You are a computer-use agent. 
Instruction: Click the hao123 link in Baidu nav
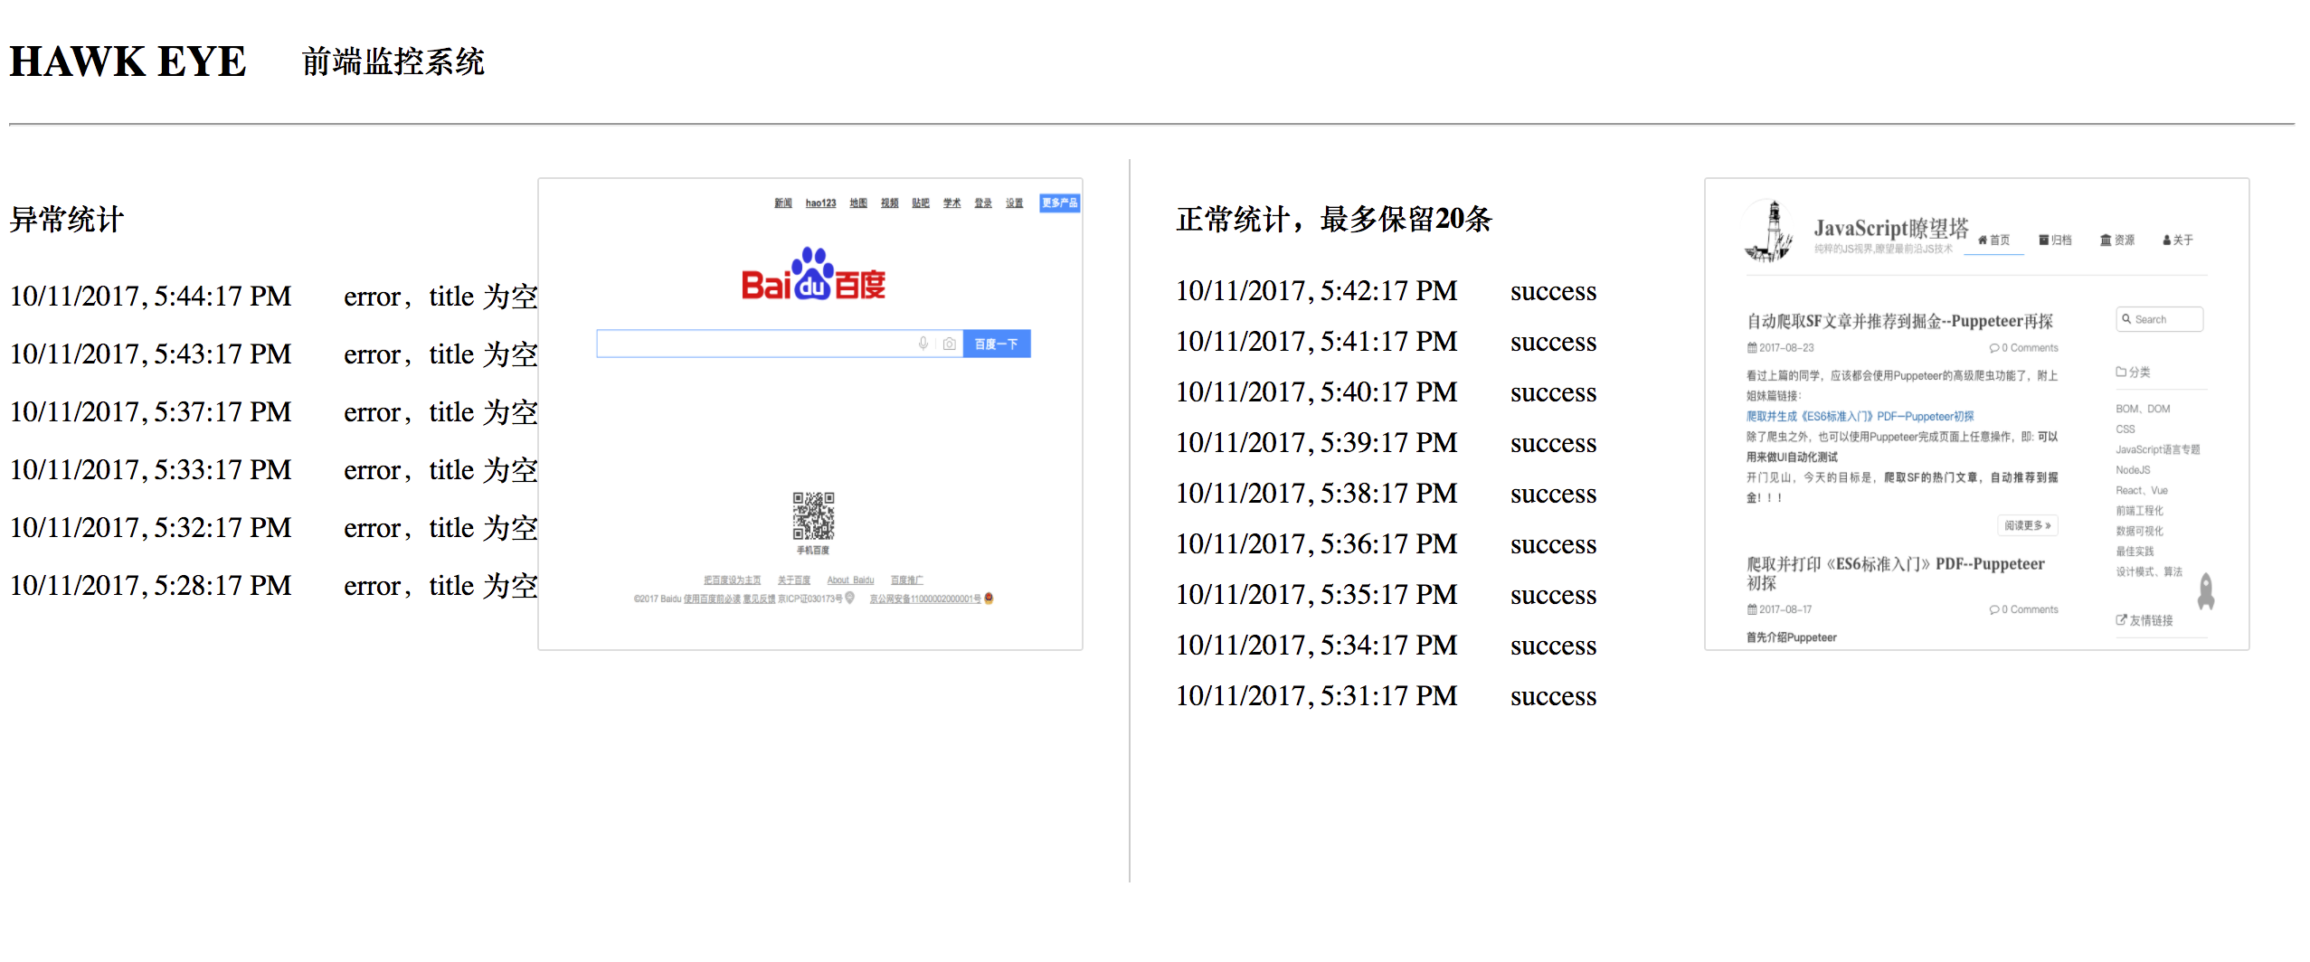tap(820, 203)
